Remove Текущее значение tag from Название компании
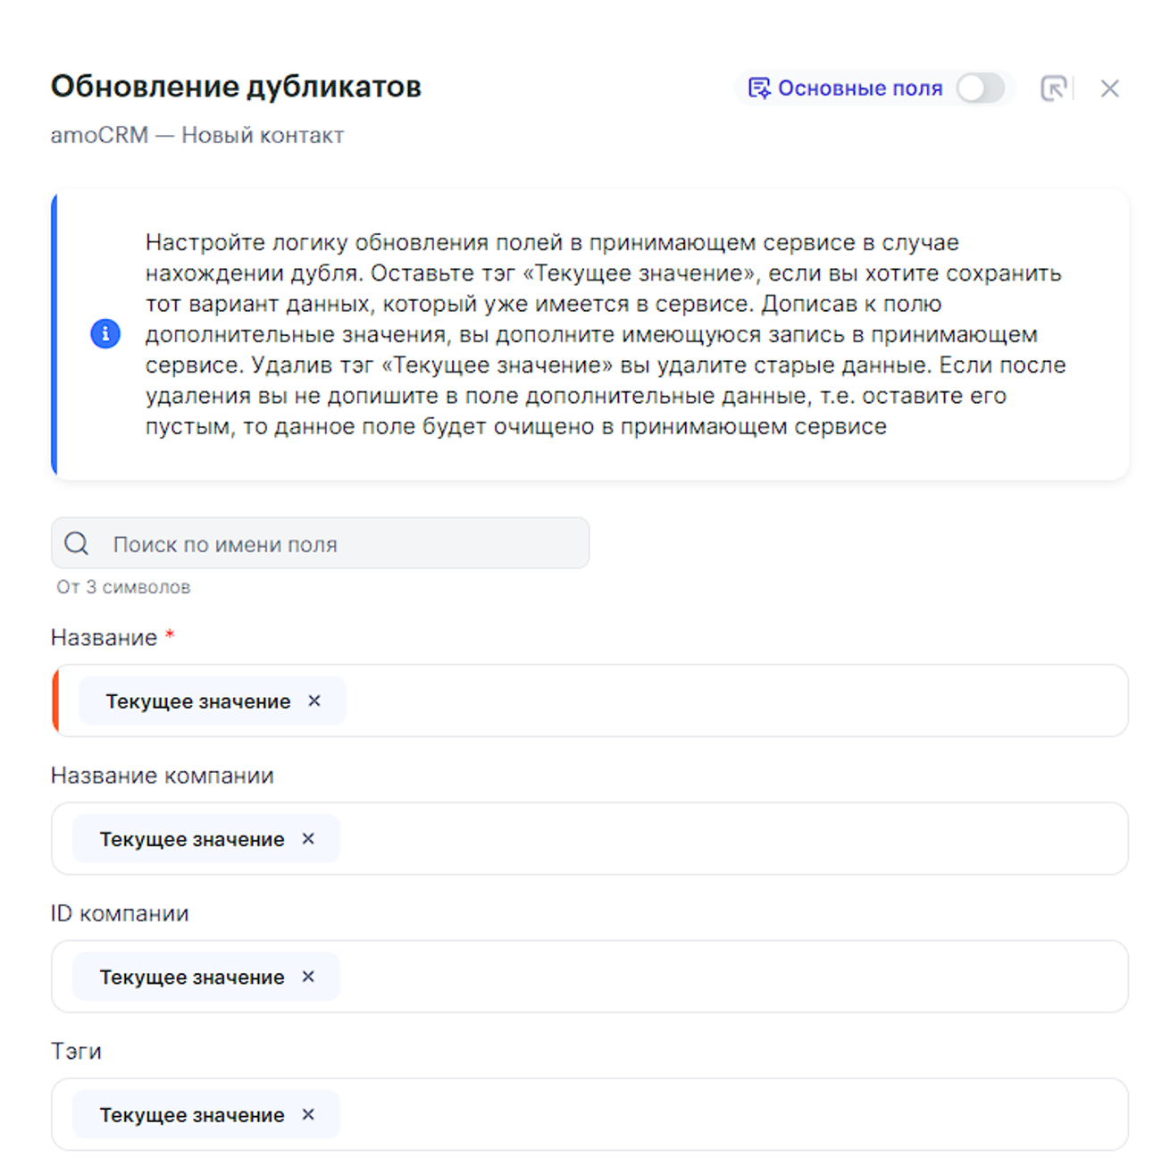The height and width of the screenshot is (1175, 1170). click(x=308, y=839)
